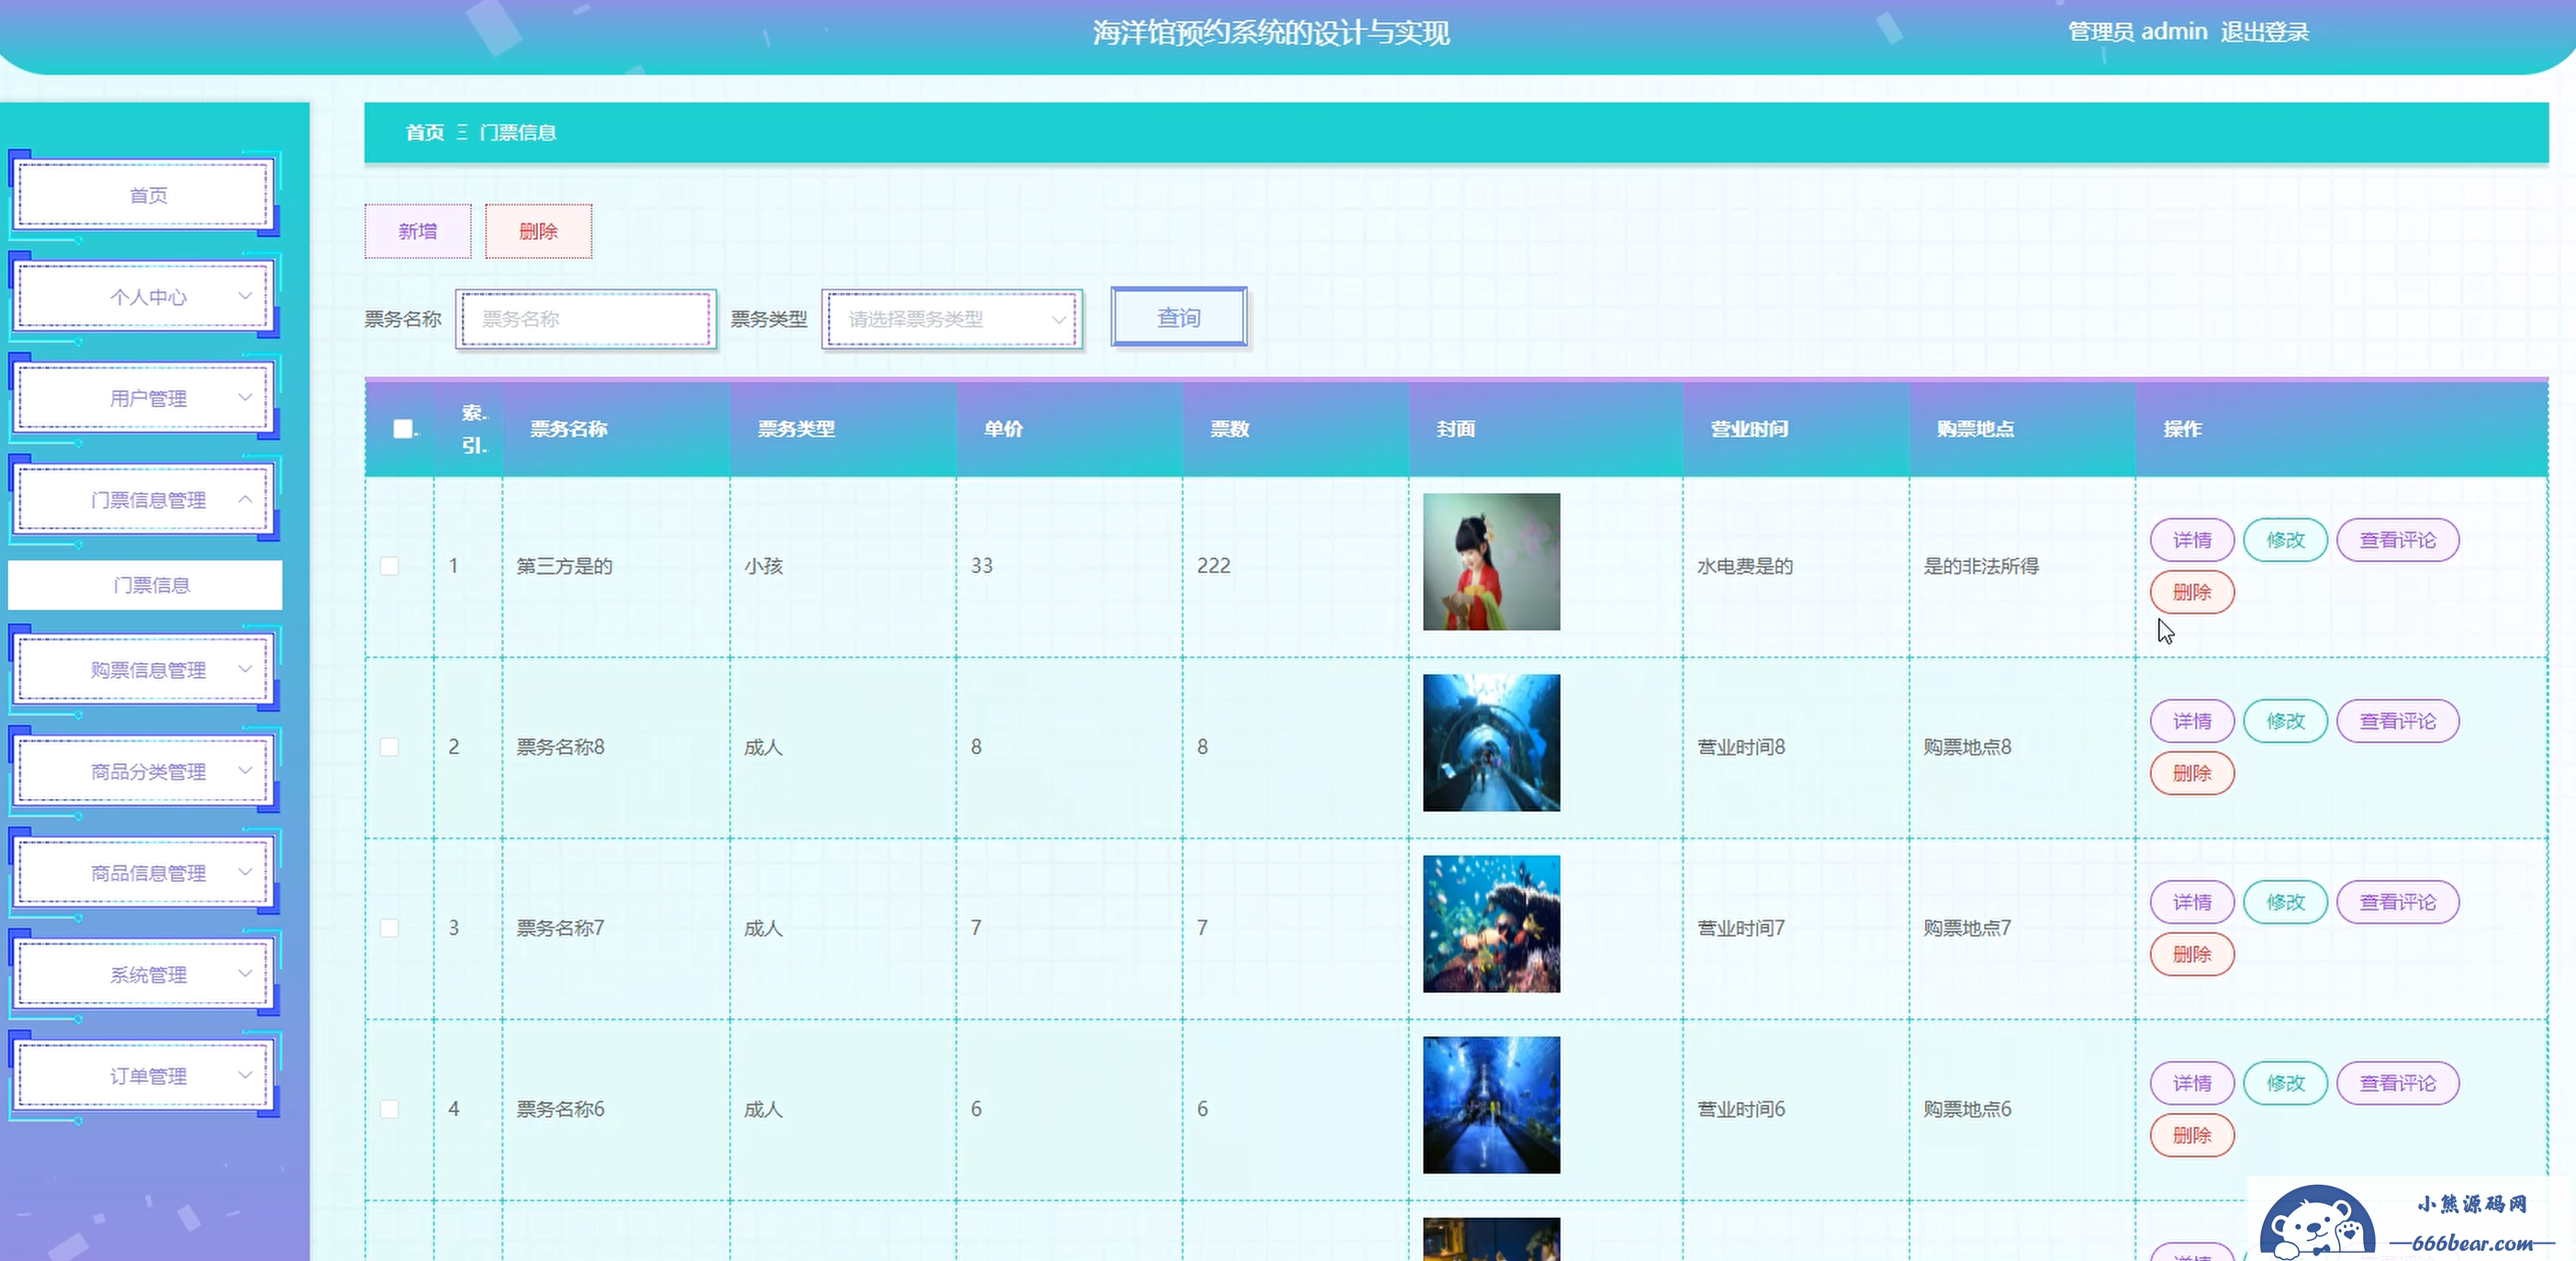
Task: Open 详情 for 第三方是的 row
Action: tap(2192, 539)
